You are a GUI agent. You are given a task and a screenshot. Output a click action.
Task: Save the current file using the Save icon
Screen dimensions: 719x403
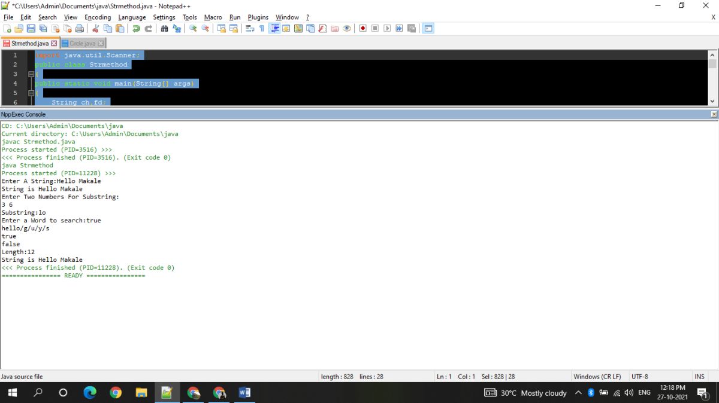31,28
